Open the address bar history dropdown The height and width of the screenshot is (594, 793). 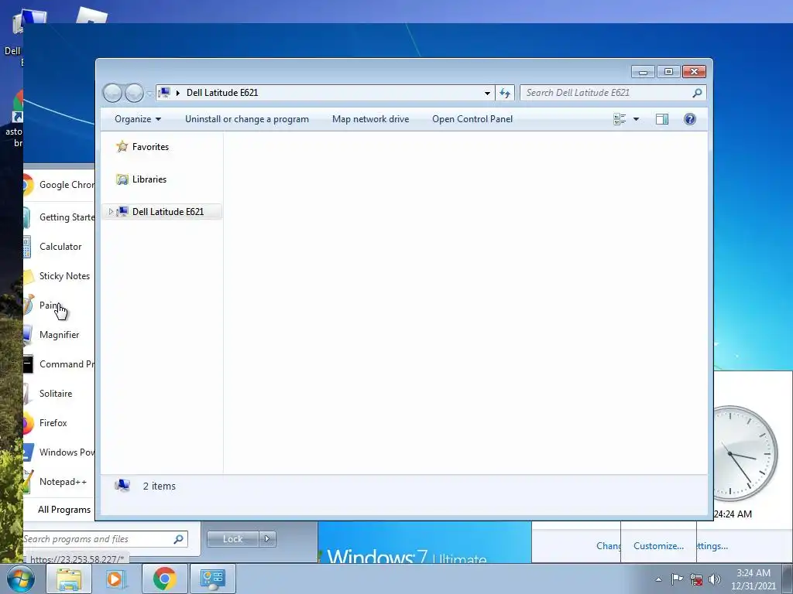click(x=487, y=93)
